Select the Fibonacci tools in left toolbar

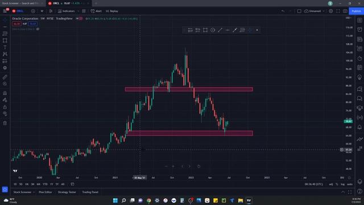[x=5, y=34]
